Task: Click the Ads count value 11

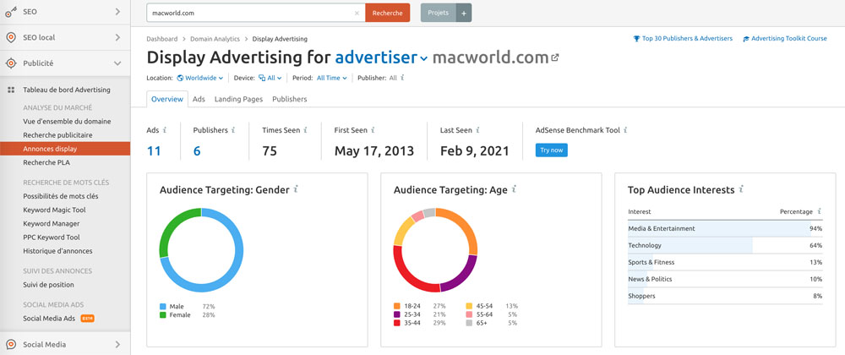Action: coord(154,150)
